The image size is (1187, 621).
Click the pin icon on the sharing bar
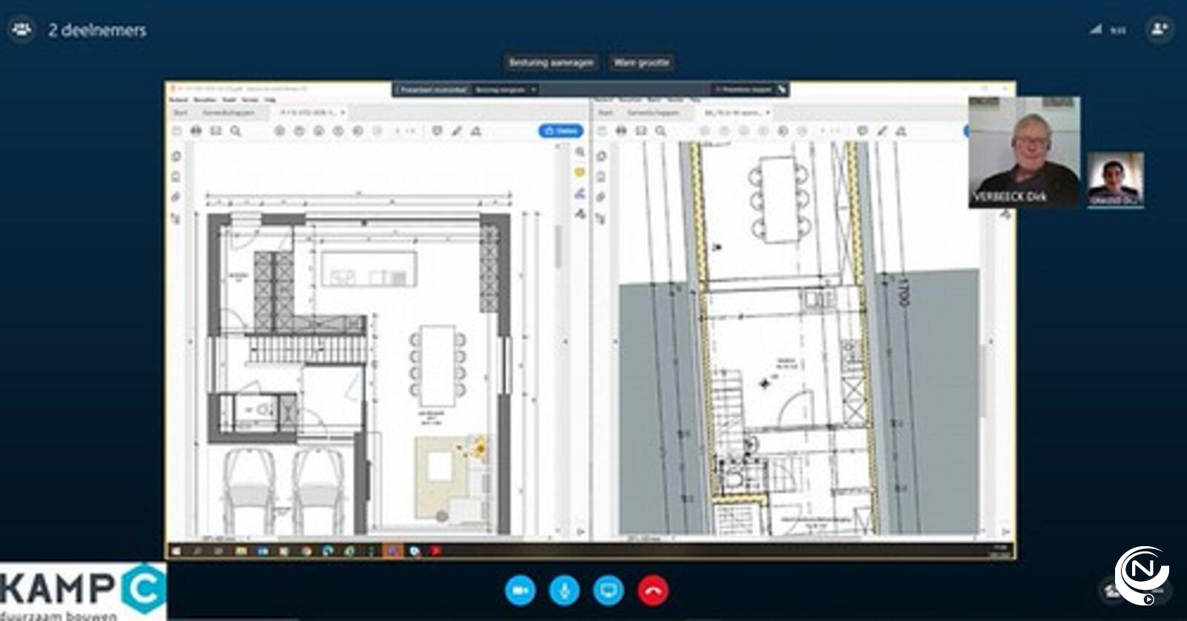pyautogui.click(x=781, y=90)
